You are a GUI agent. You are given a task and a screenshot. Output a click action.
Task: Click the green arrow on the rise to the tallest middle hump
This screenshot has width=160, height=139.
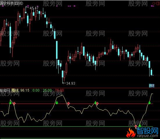(57, 103)
